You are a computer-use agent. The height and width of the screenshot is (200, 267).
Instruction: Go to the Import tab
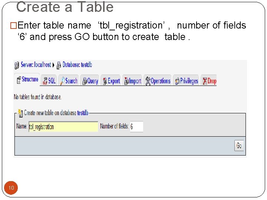point(132,81)
